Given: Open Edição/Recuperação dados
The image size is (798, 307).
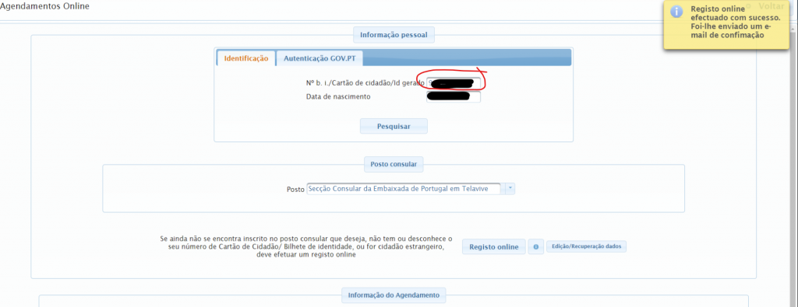Looking at the screenshot, I should [586, 246].
